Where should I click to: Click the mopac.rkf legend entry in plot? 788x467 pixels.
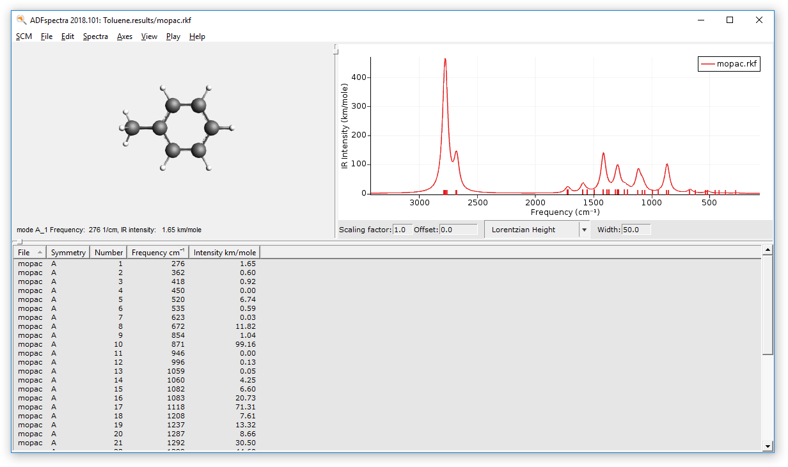pyautogui.click(x=729, y=64)
